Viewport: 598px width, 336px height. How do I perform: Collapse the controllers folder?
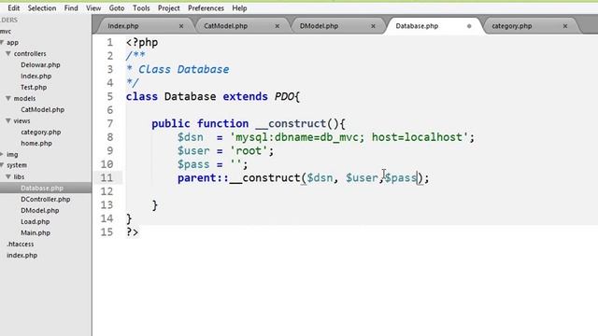8,54
